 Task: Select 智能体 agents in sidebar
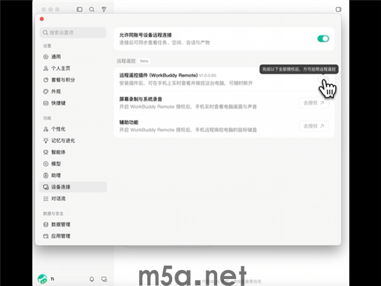tap(73, 153)
